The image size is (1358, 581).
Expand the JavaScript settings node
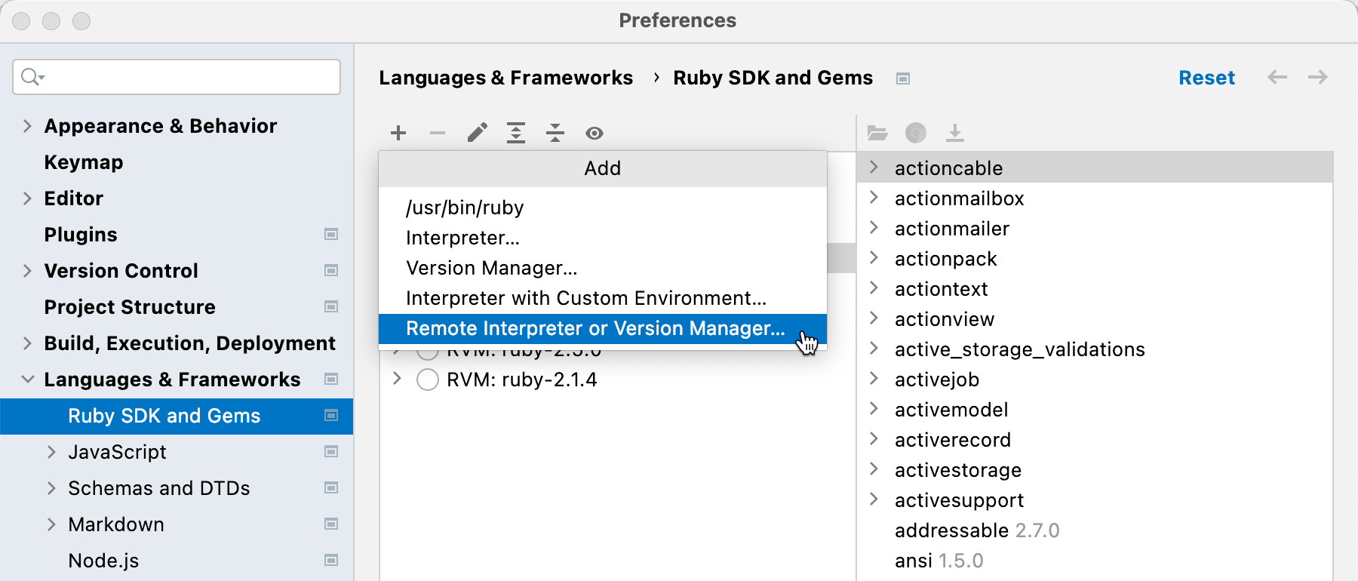point(51,452)
